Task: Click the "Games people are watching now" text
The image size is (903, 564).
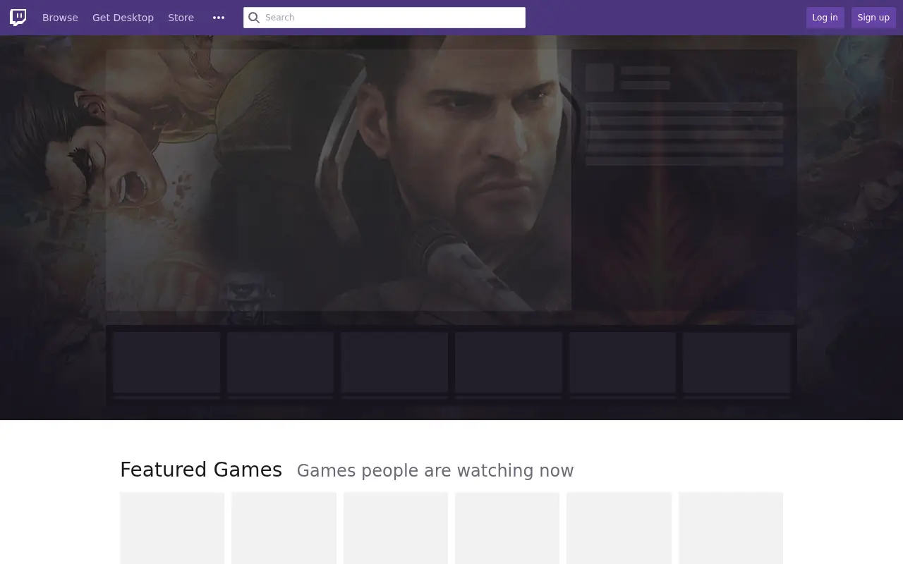Action: 435,470
